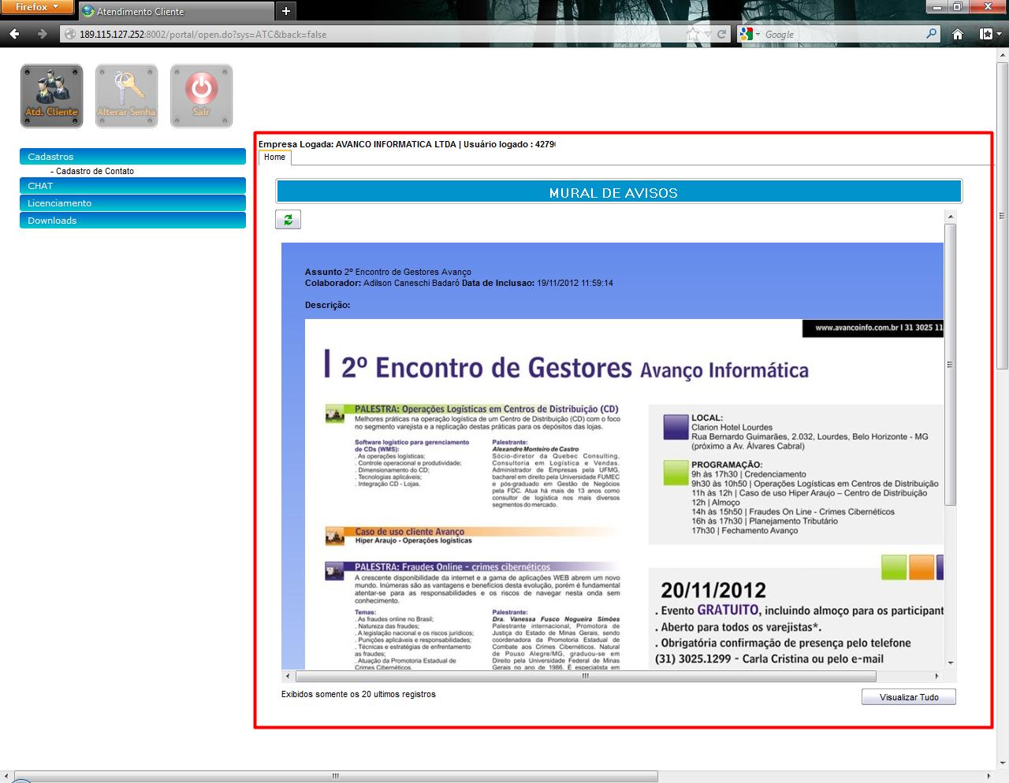Viewport: 1009px width, 783px height.
Task: Open the Firefox home page icon
Action: (x=958, y=34)
